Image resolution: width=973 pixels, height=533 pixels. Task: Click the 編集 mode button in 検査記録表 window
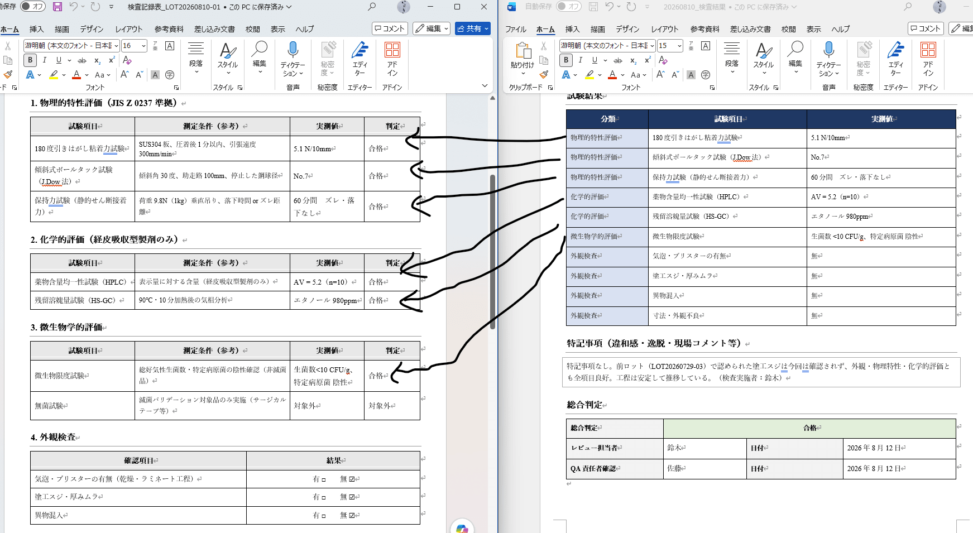click(x=432, y=28)
